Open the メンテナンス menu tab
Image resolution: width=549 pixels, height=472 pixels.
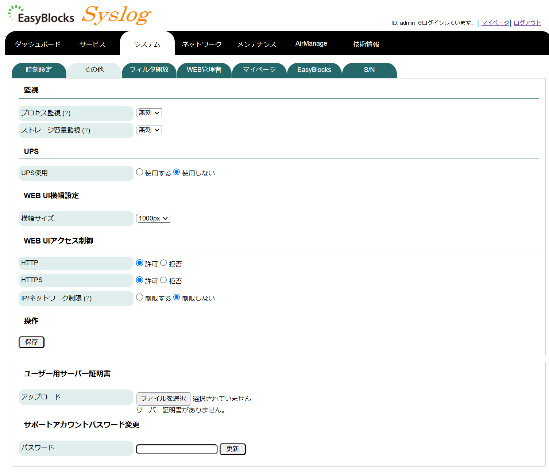click(x=257, y=44)
